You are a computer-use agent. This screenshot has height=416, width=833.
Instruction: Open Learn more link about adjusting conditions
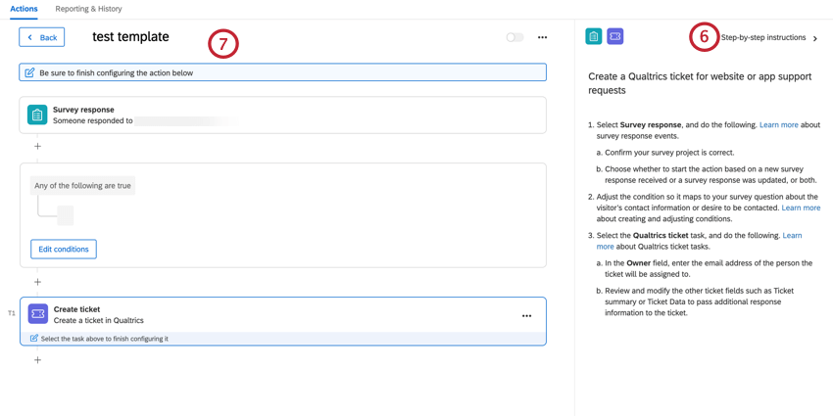801,208
